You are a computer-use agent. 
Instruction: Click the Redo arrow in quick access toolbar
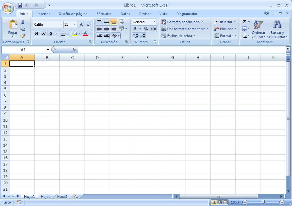pos(37,5)
